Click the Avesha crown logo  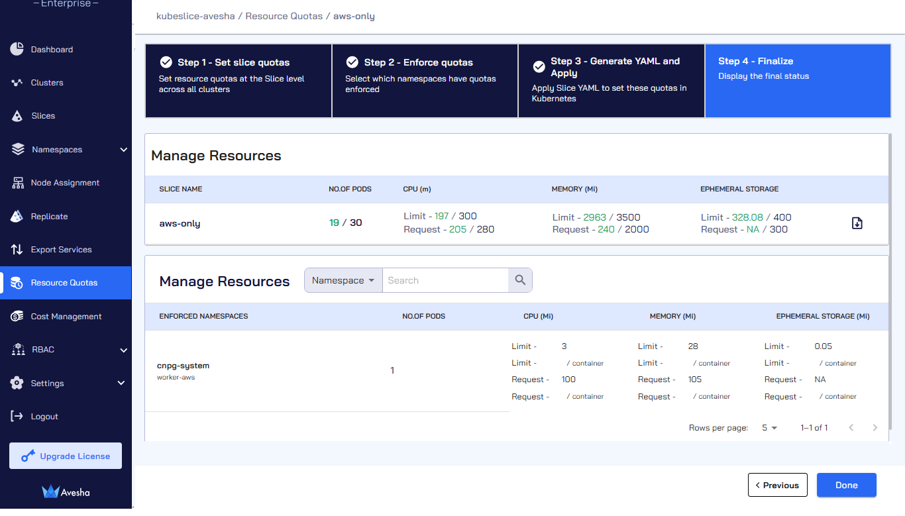(51, 491)
